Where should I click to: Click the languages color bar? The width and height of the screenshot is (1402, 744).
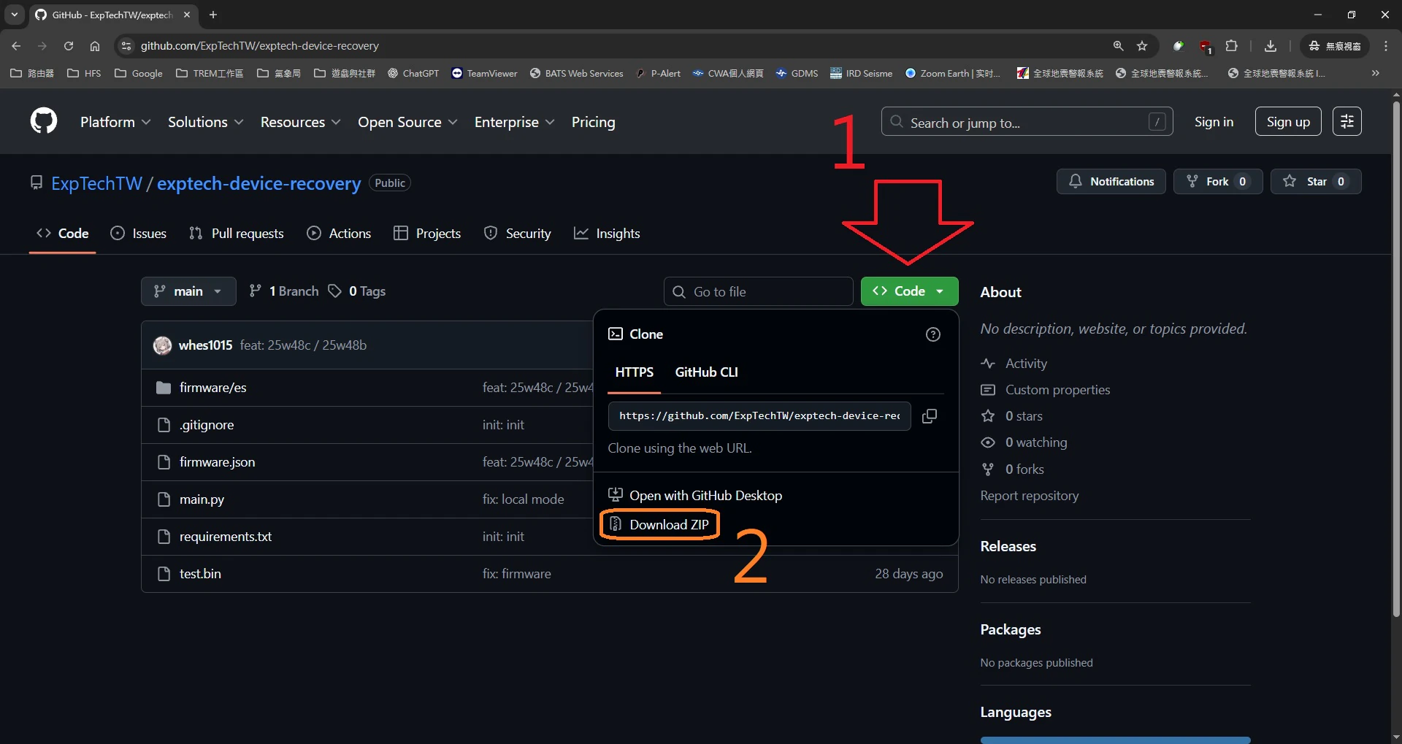pos(1115,740)
